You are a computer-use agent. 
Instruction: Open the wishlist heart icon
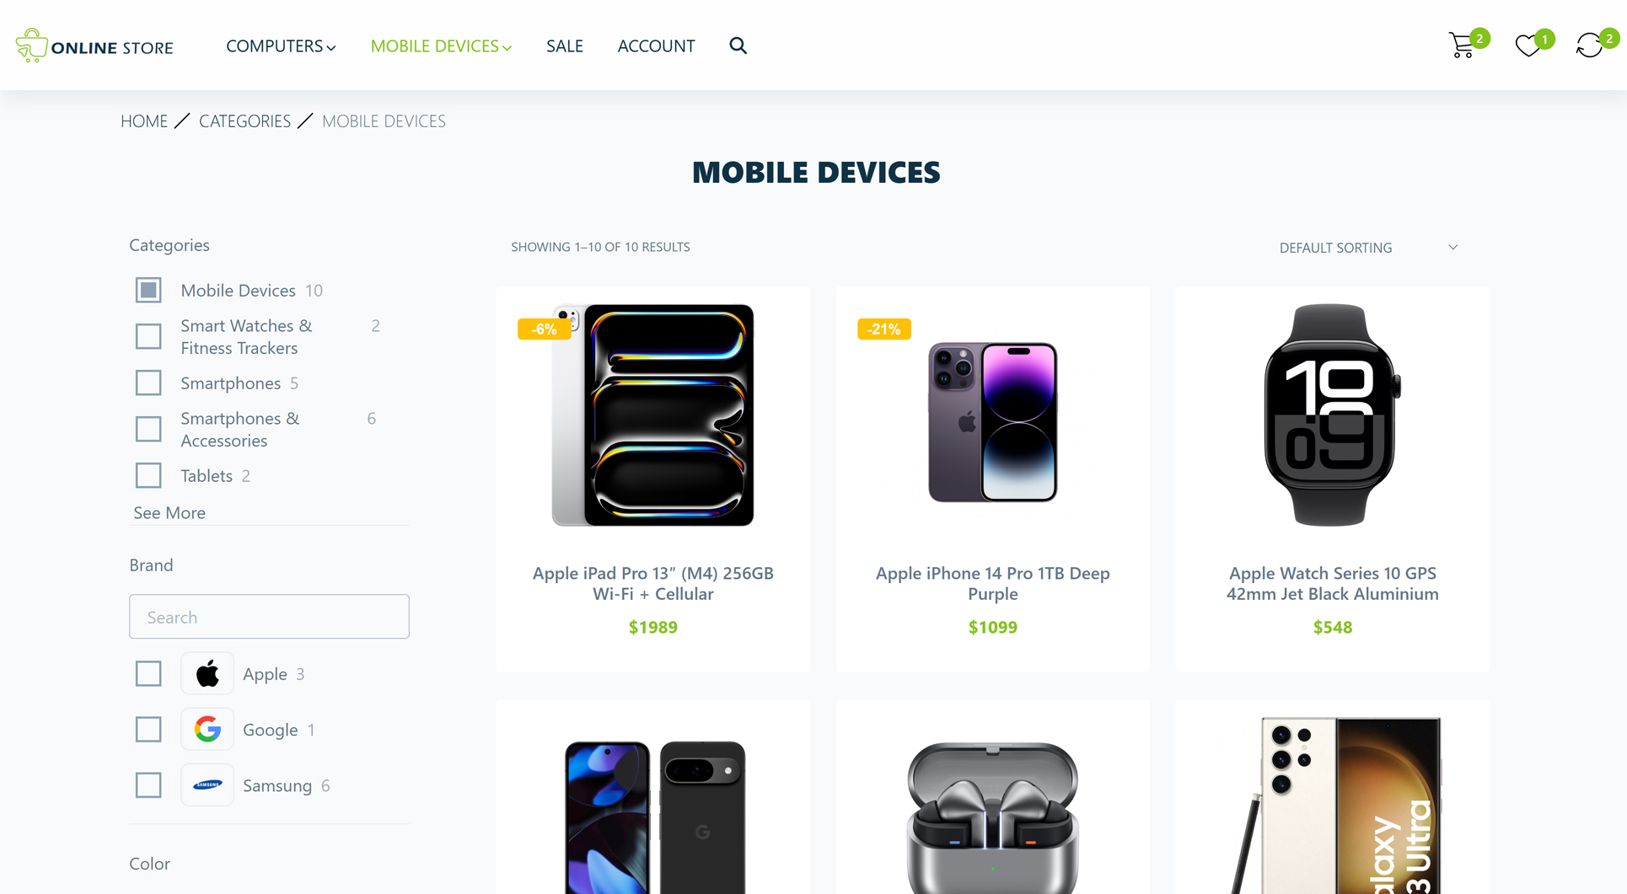(1528, 46)
